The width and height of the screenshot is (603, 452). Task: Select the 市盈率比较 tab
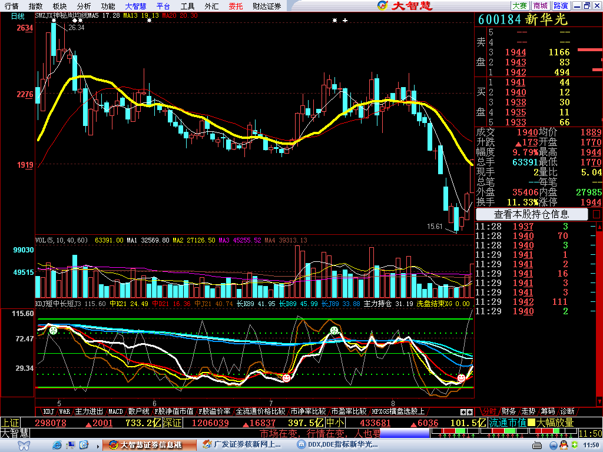click(349, 411)
